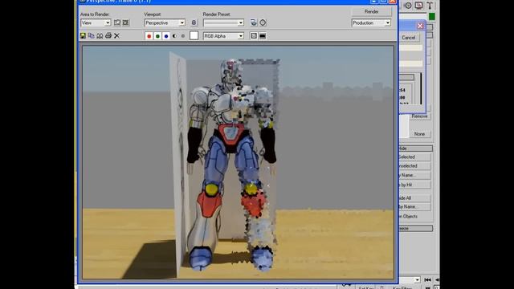Toggle the red channel display

149,36
